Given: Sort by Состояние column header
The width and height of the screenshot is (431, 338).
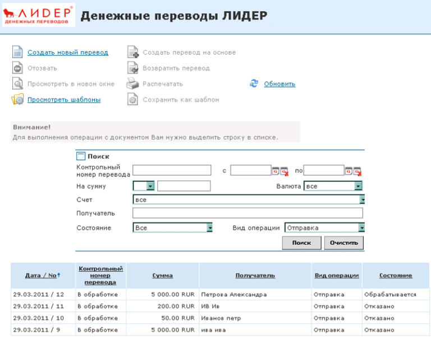Looking at the screenshot, I should [x=396, y=275].
